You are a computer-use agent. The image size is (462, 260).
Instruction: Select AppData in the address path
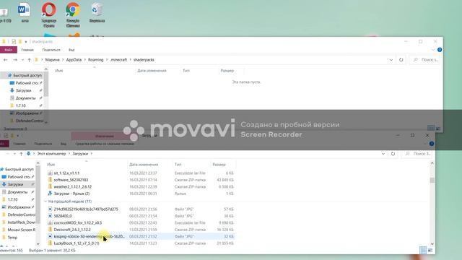tap(74, 60)
